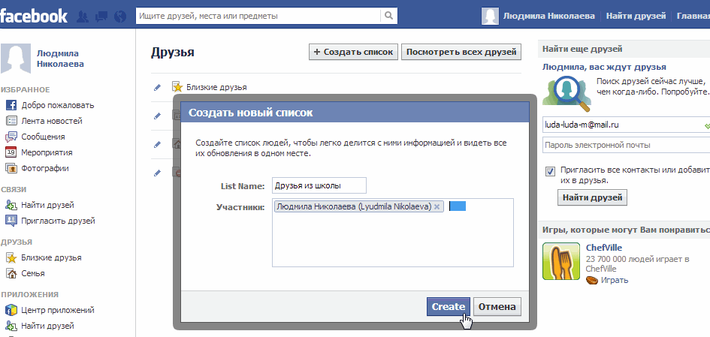This screenshot has width=710, height=337.
Task: Toggle Пригласить все контакты checkbox
Action: pos(551,171)
